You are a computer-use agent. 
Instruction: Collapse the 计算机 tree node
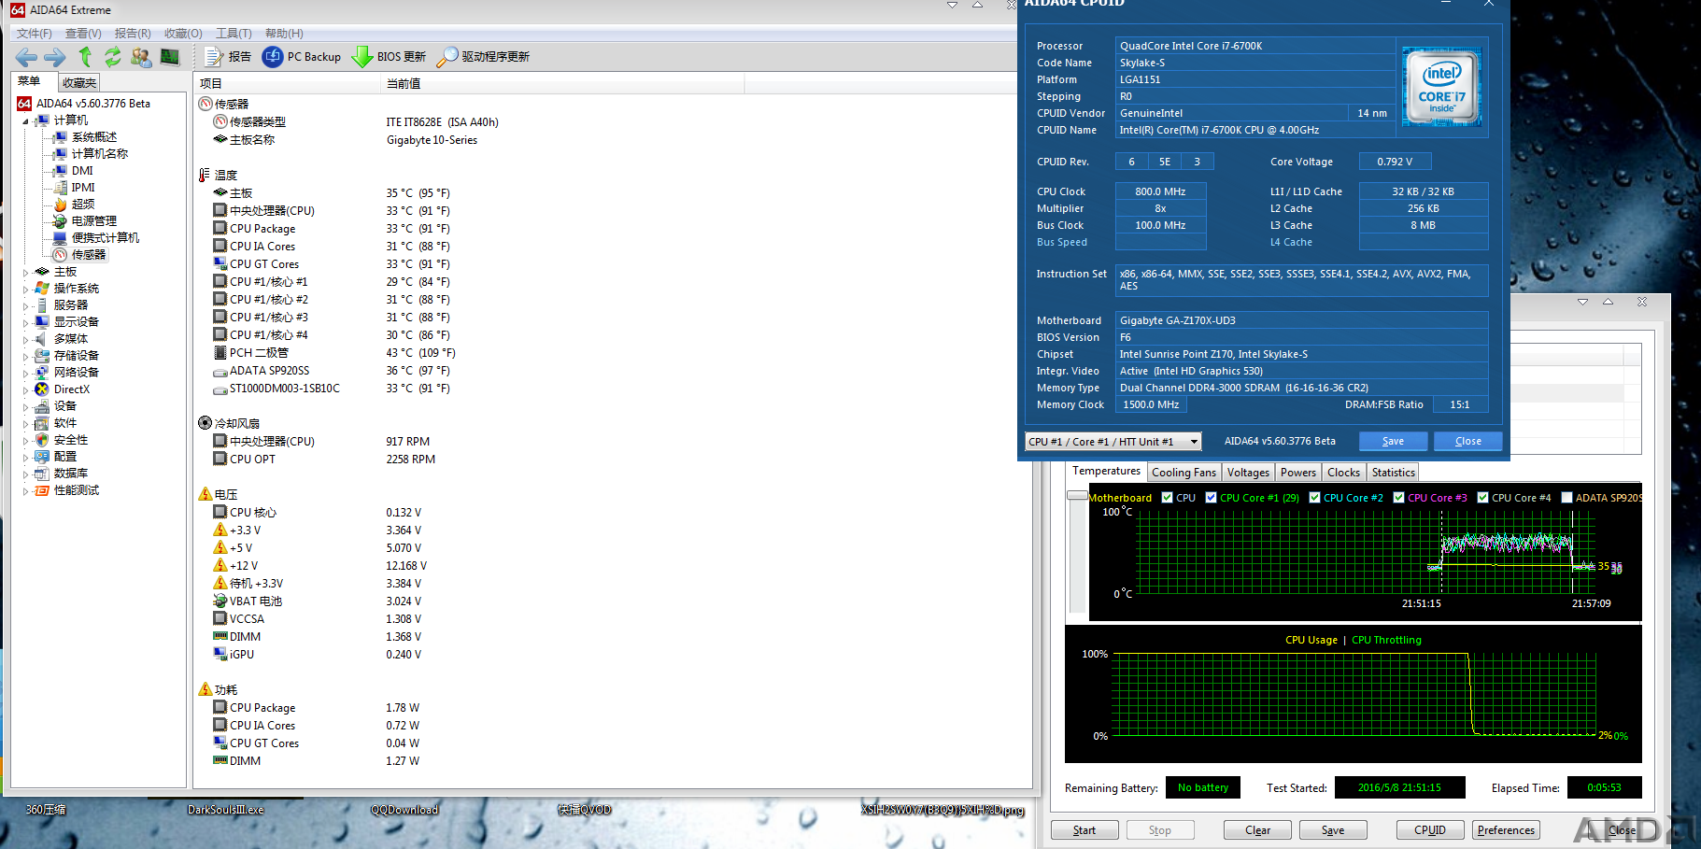pos(26,121)
